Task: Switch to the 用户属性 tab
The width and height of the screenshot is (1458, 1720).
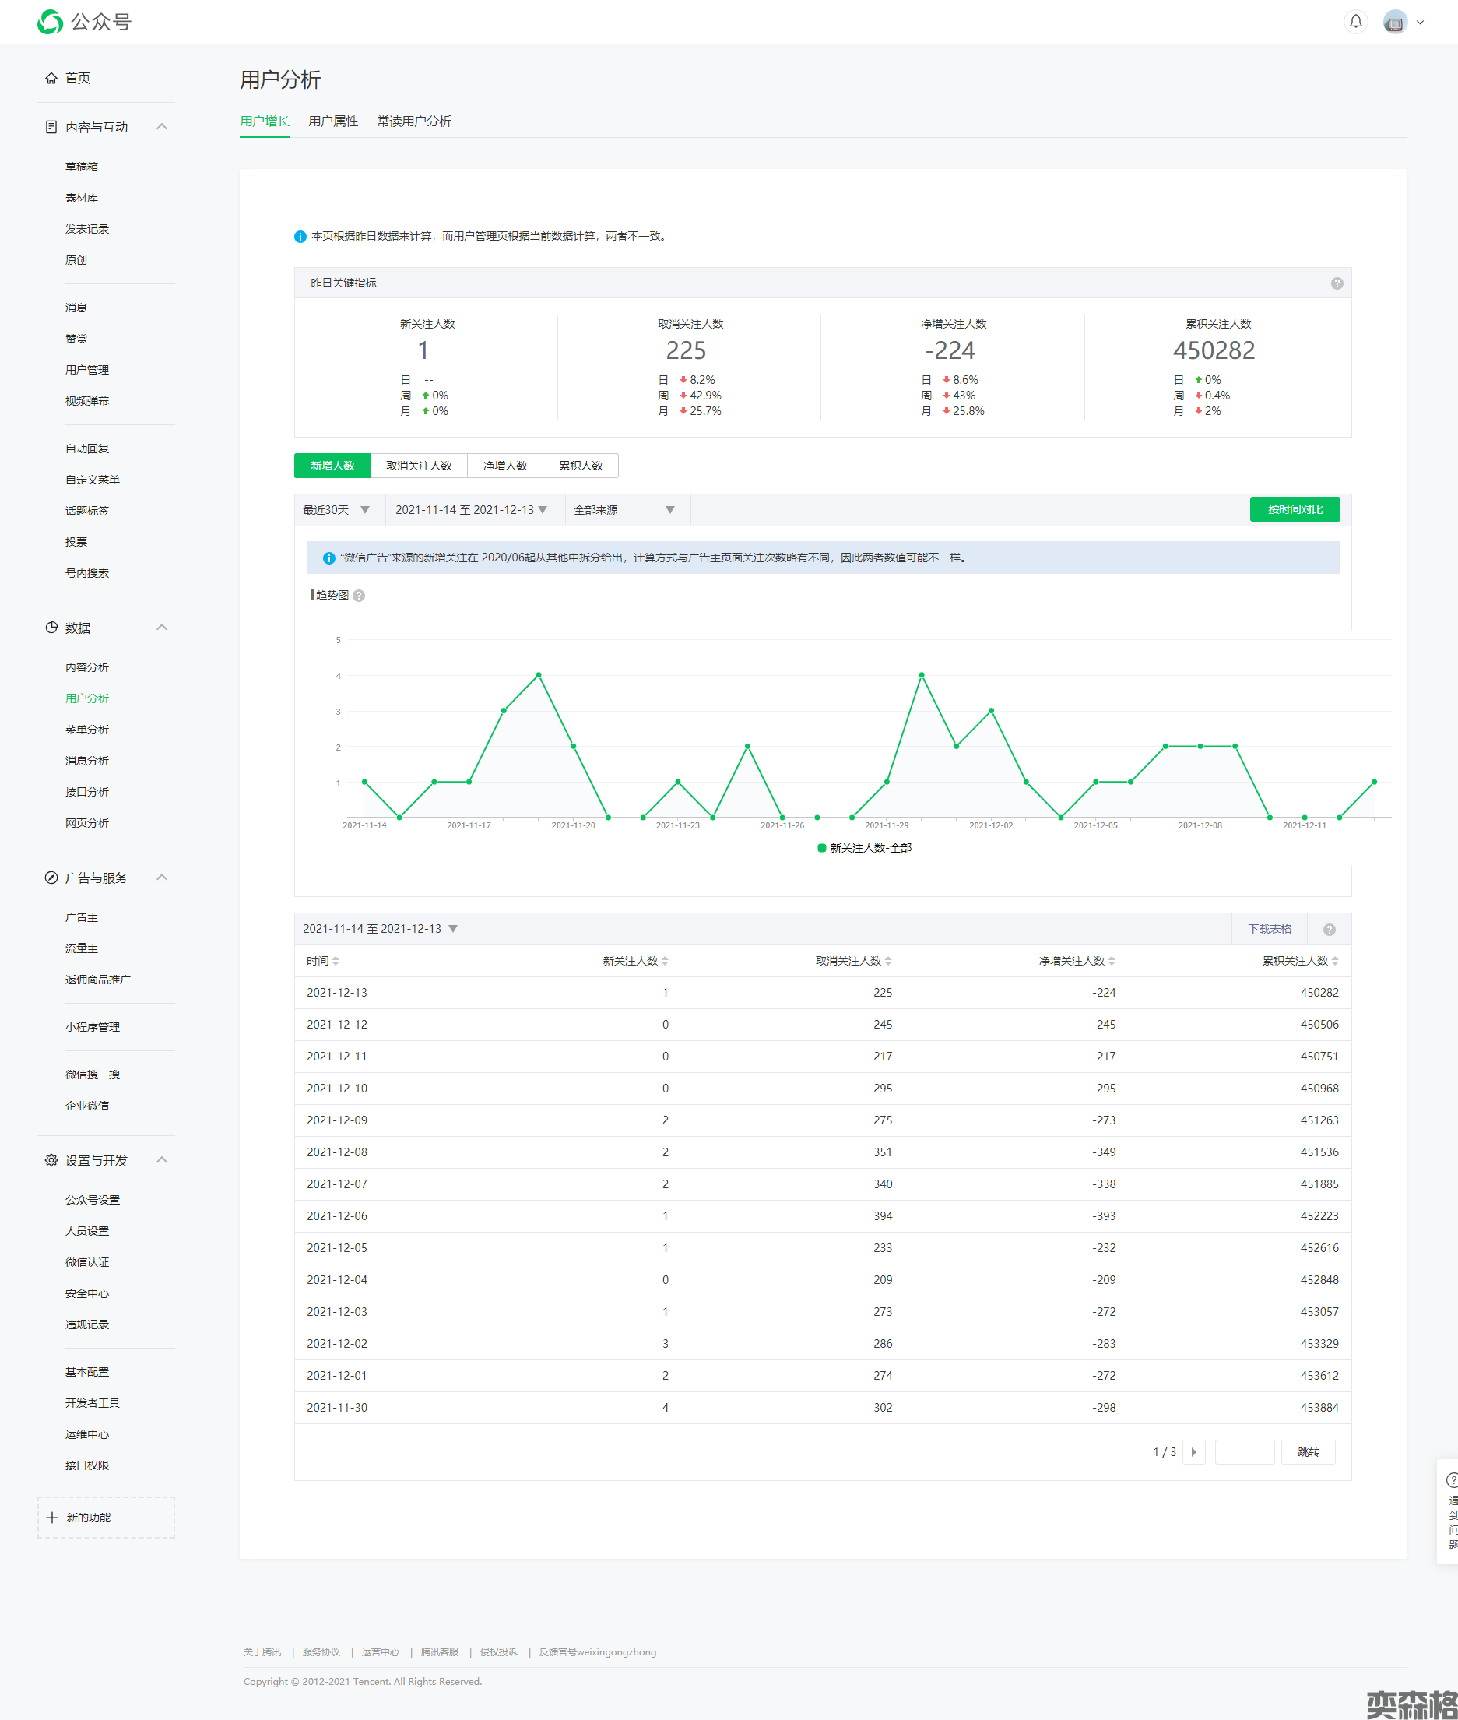Action: [x=332, y=121]
